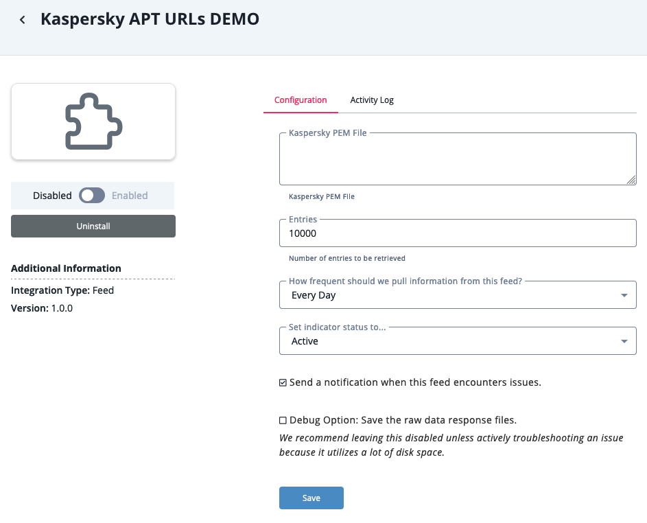Expand the Set indicator status dropdown
The image size is (647, 523).
[458, 341]
